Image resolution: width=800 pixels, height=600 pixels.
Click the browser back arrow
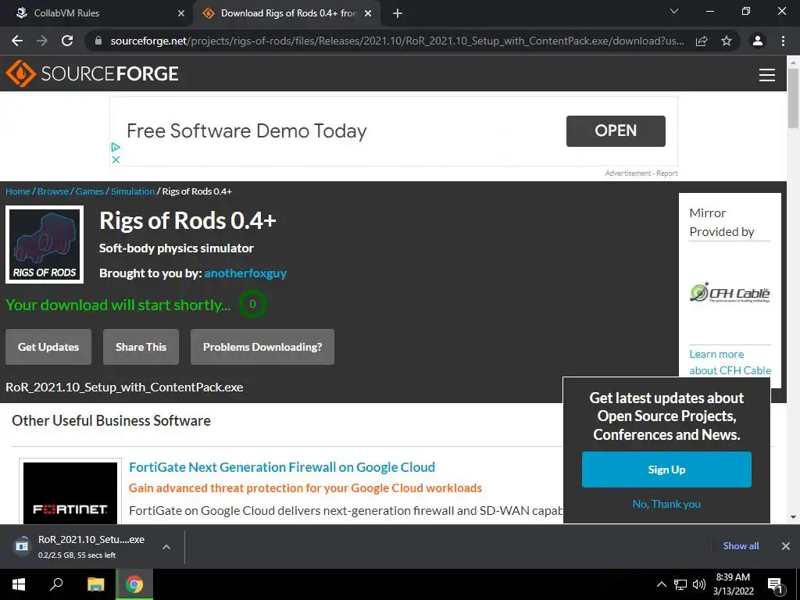(17, 41)
